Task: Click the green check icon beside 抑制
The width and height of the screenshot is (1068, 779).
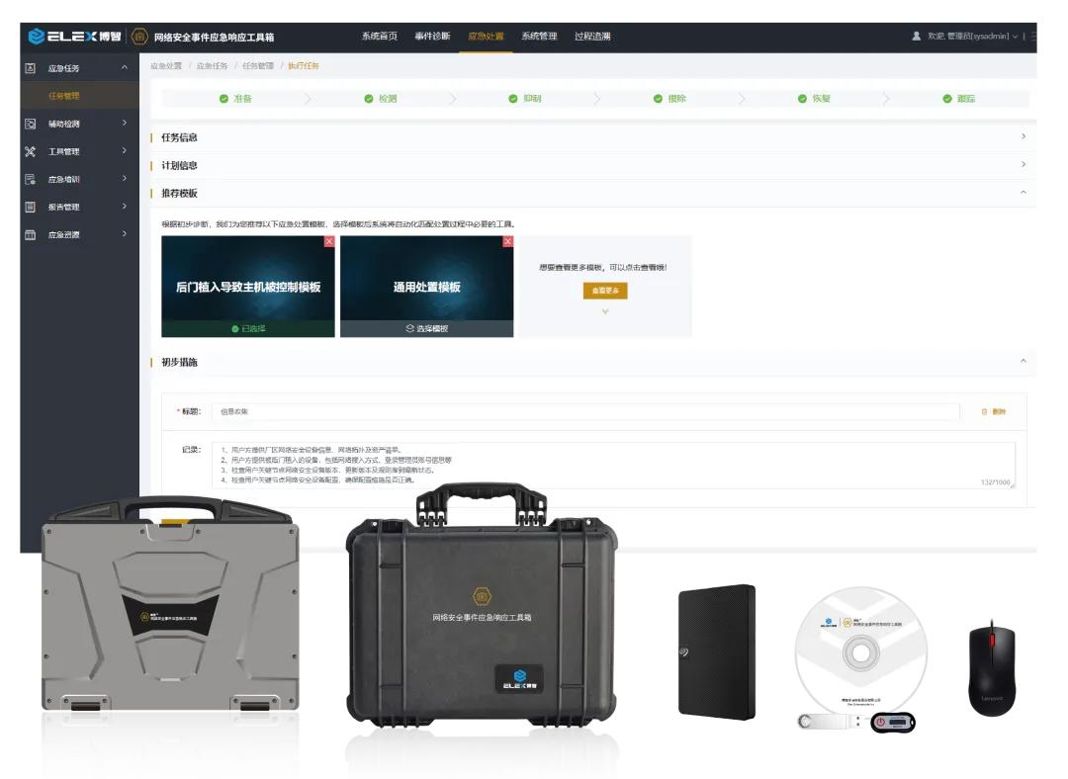Action: pyautogui.click(x=513, y=99)
